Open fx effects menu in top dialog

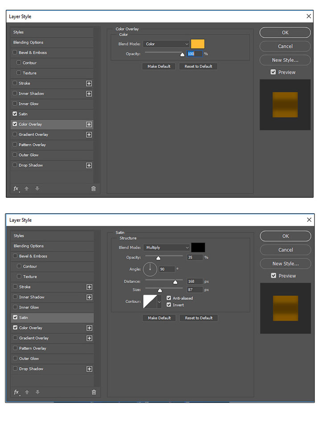tap(16, 189)
